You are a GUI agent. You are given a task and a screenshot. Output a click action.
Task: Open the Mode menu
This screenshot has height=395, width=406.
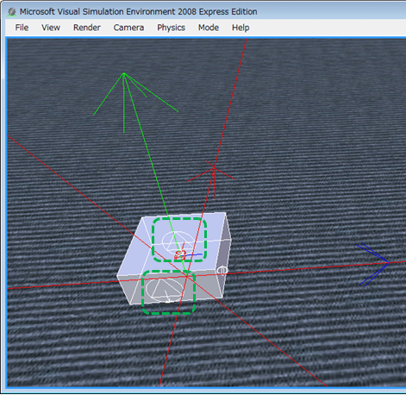[x=209, y=28]
